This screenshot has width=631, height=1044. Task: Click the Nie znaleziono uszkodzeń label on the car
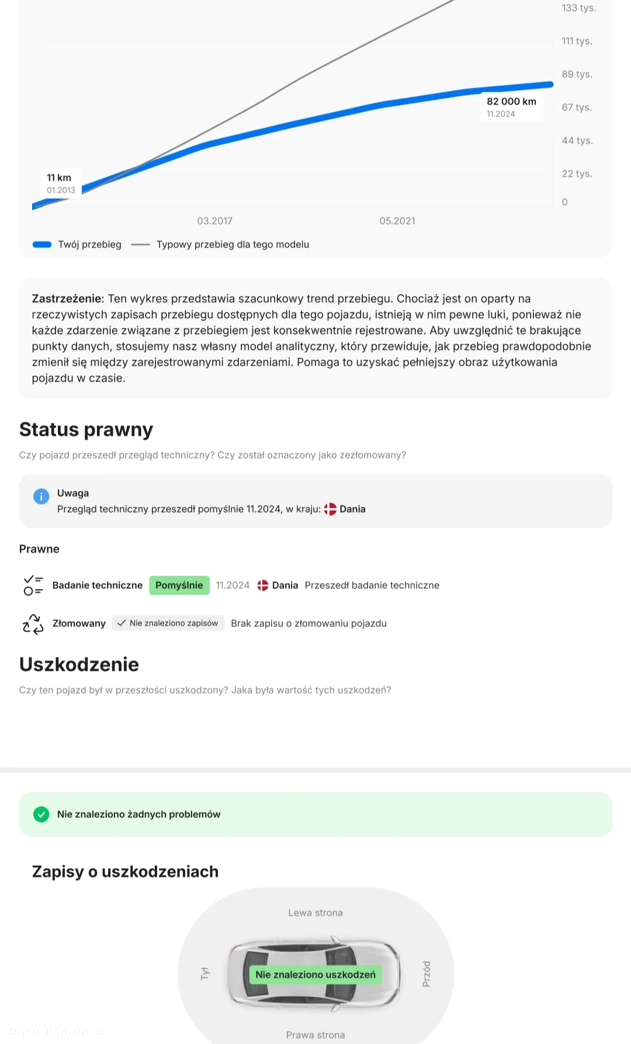[315, 974]
